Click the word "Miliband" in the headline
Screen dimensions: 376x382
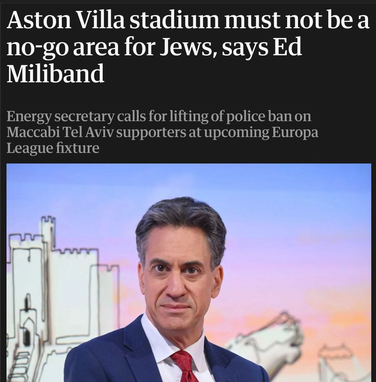click(x=55, y=73)
